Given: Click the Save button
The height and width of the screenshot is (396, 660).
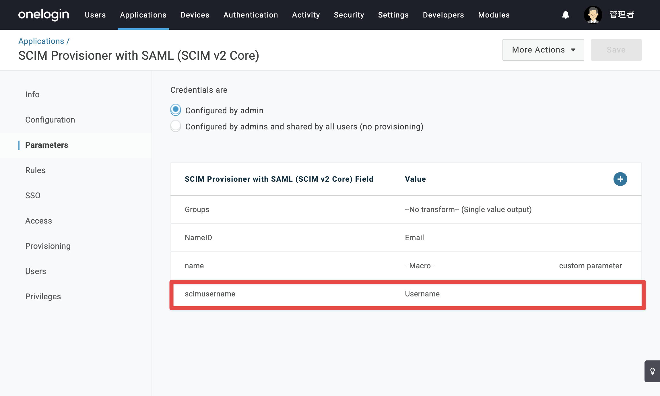Looking at the screenshot, I should pos(616,50).
